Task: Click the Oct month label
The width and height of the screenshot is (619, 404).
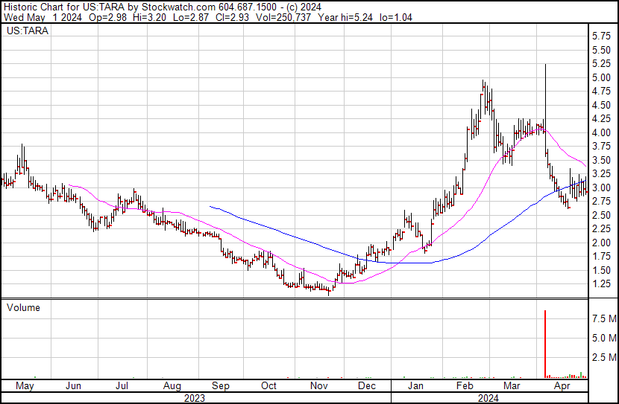Action: tap(268, 386)
